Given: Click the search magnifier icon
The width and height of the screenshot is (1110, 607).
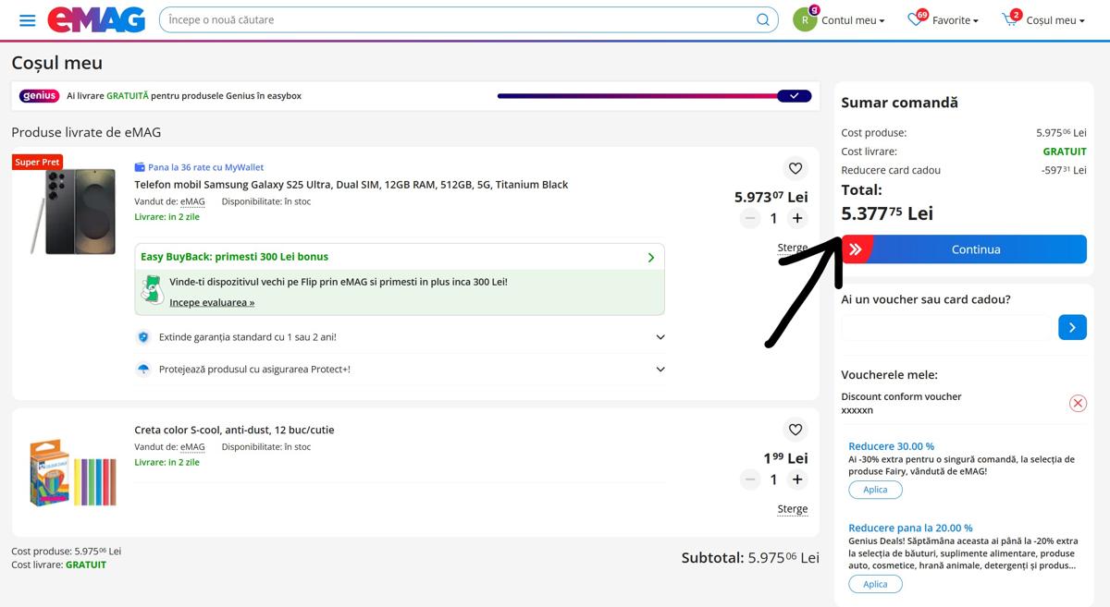Looking at the screenshot, I should [763, 19].
